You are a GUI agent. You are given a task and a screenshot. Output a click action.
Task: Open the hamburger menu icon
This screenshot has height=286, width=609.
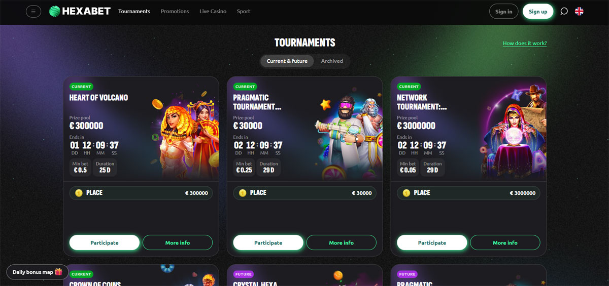33,11
